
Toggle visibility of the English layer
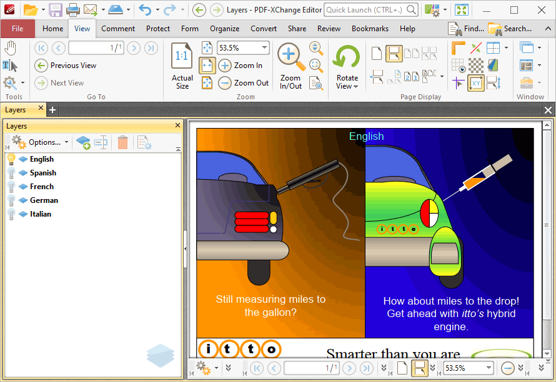point(11,159)
